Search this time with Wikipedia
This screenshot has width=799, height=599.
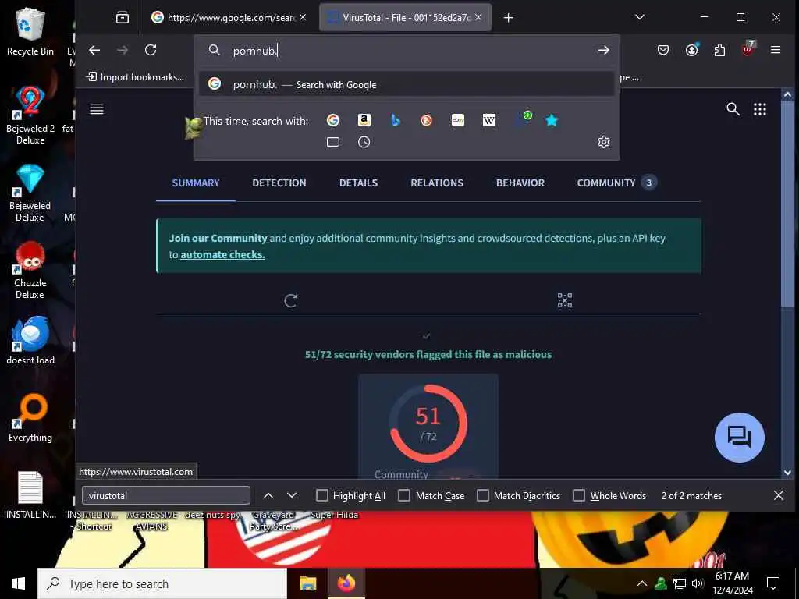[488, 120]
